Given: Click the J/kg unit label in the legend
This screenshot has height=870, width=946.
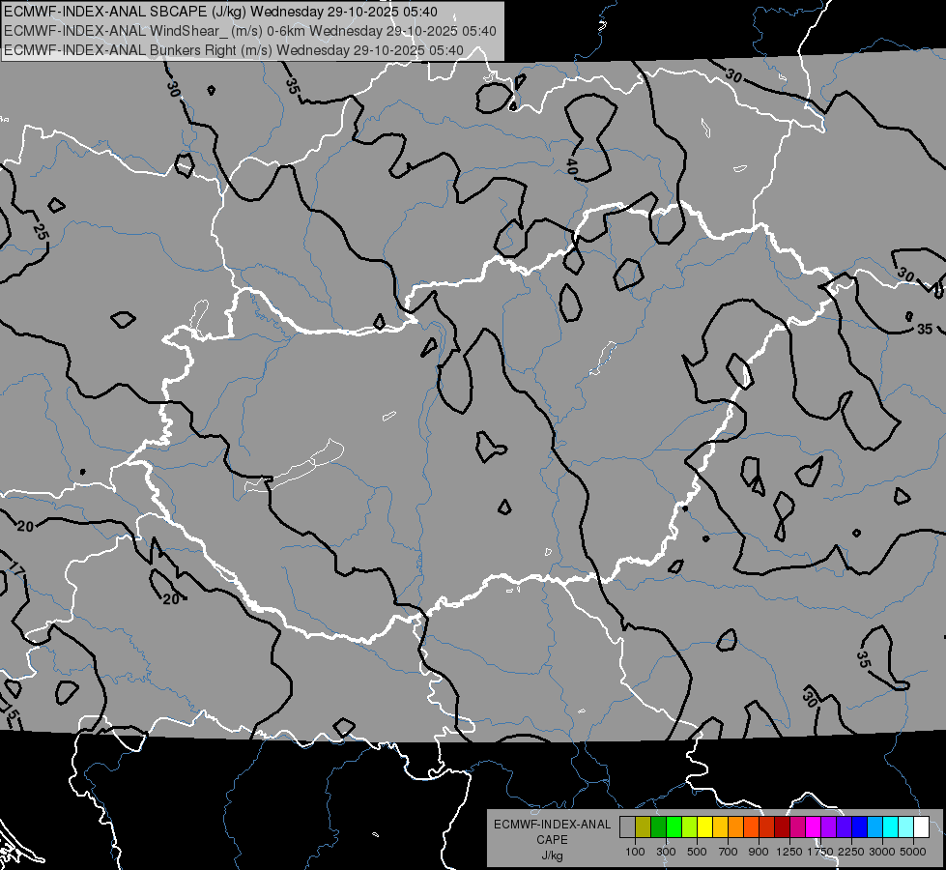Looking at the screenshot, I should point(553,855).
